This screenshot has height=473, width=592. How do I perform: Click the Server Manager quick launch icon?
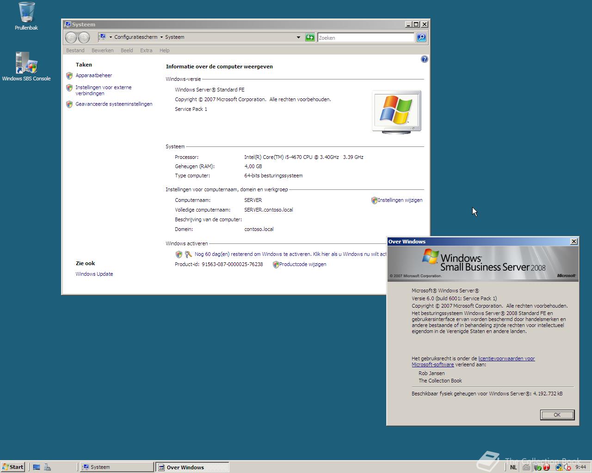click(x=47, y=467)
